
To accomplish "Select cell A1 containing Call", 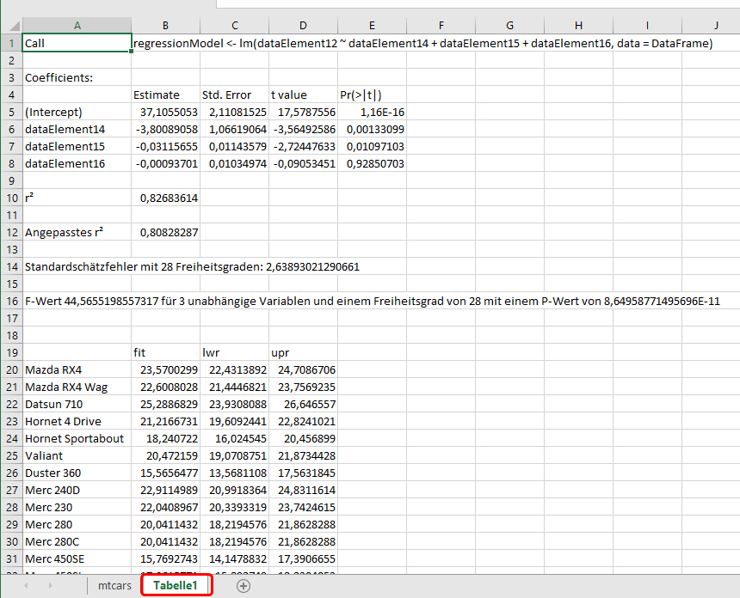I will point(77,43).
